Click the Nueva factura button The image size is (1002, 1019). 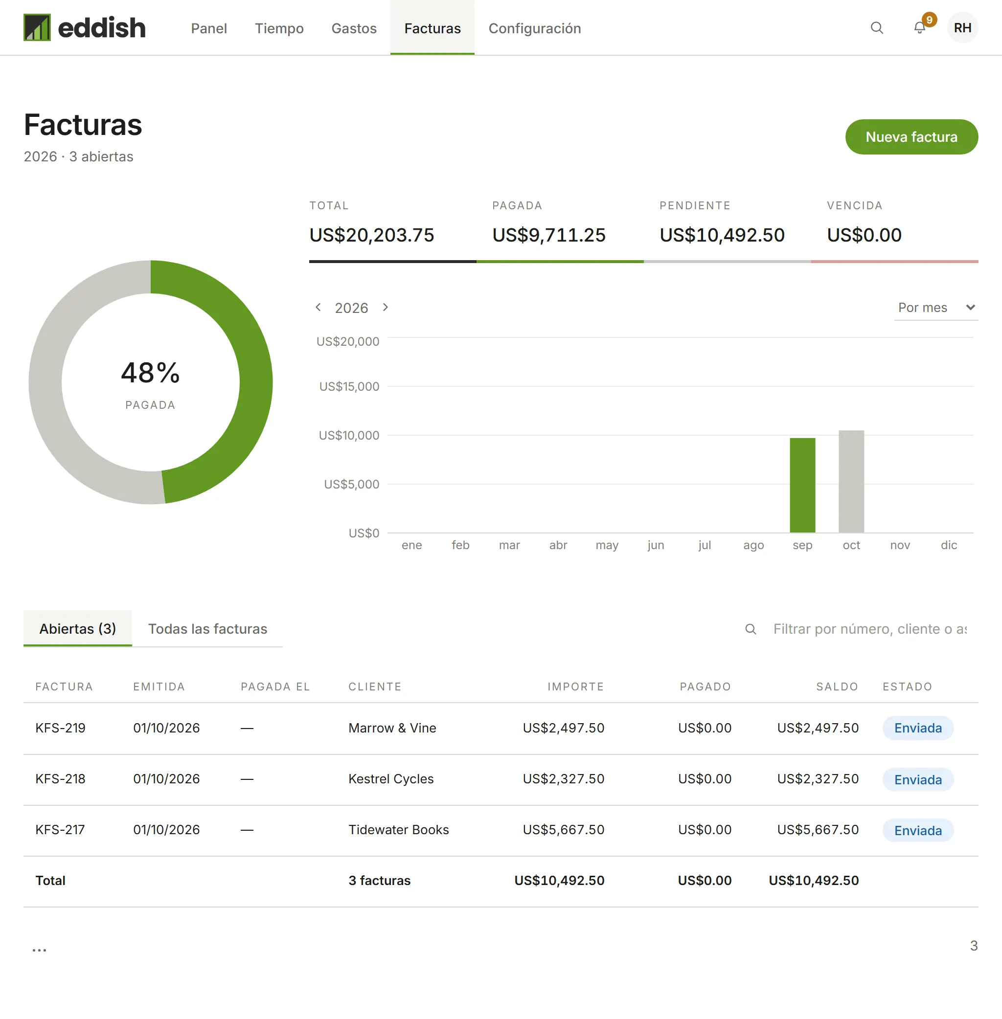[911, 137]
